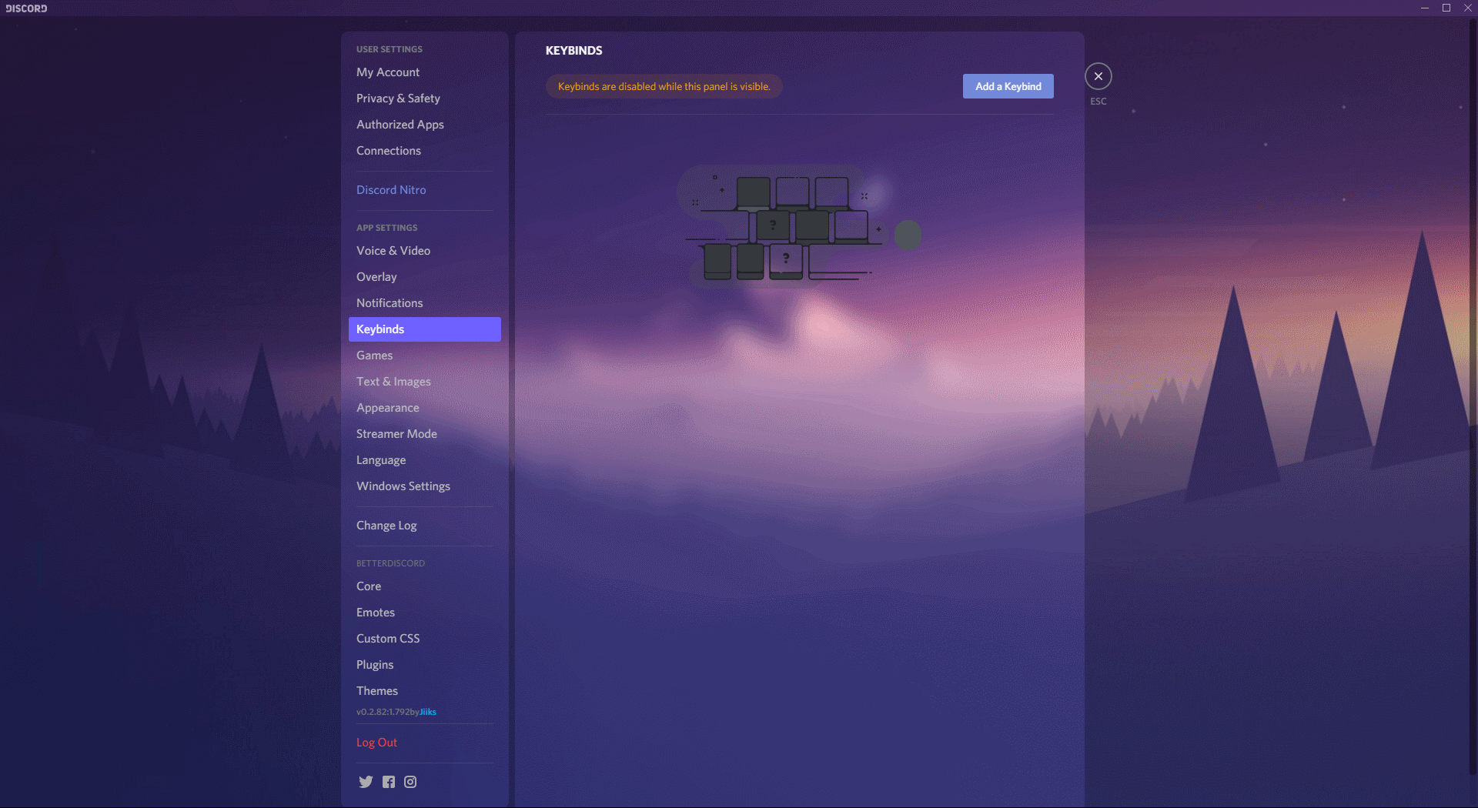Go to Privacy & Safety settings
Image resolution: width=1478 pixels, height=808 pixels.
(425, 98)
